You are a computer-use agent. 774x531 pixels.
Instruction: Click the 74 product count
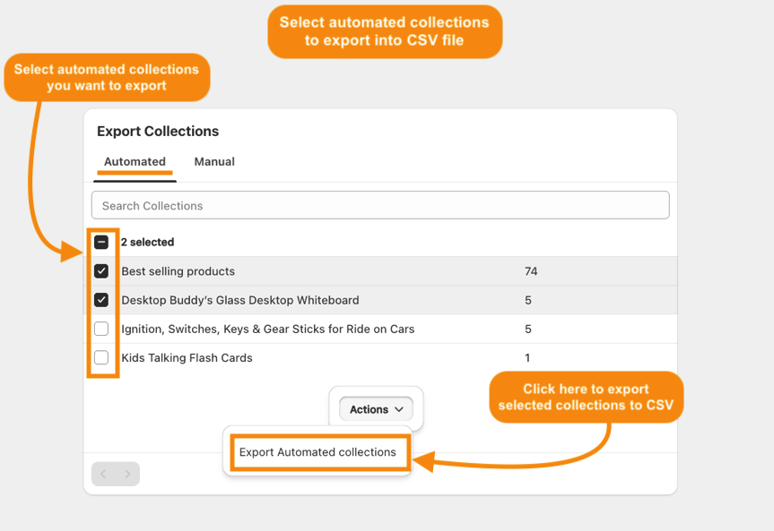[x=531, y=271]
